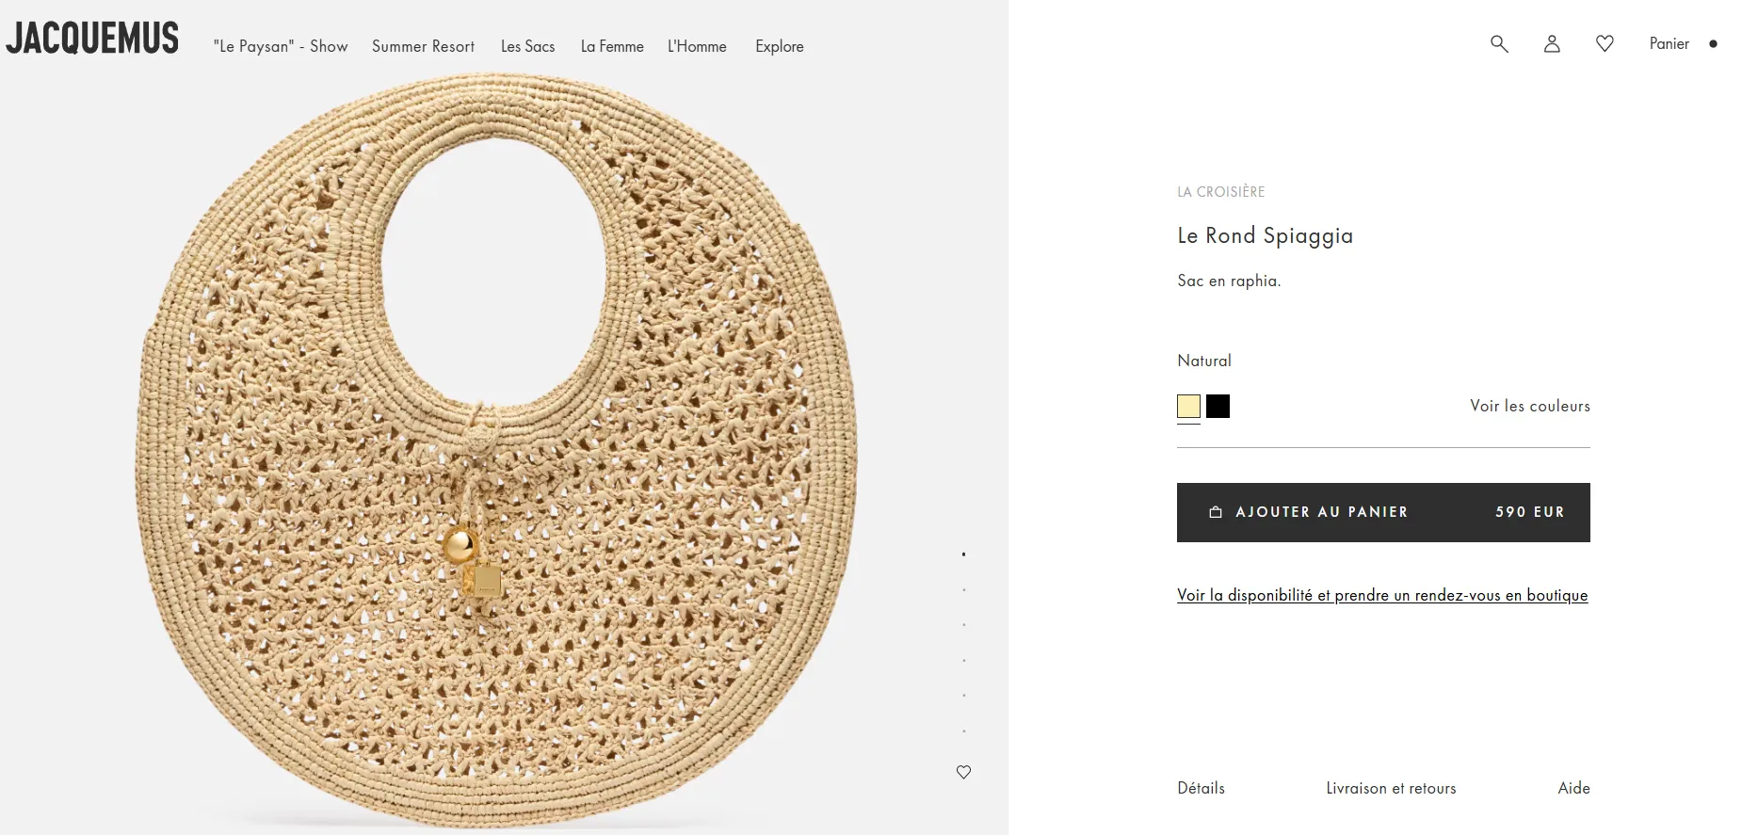
Task: Open the search magnifier icon
Action: pos(1499,44)
